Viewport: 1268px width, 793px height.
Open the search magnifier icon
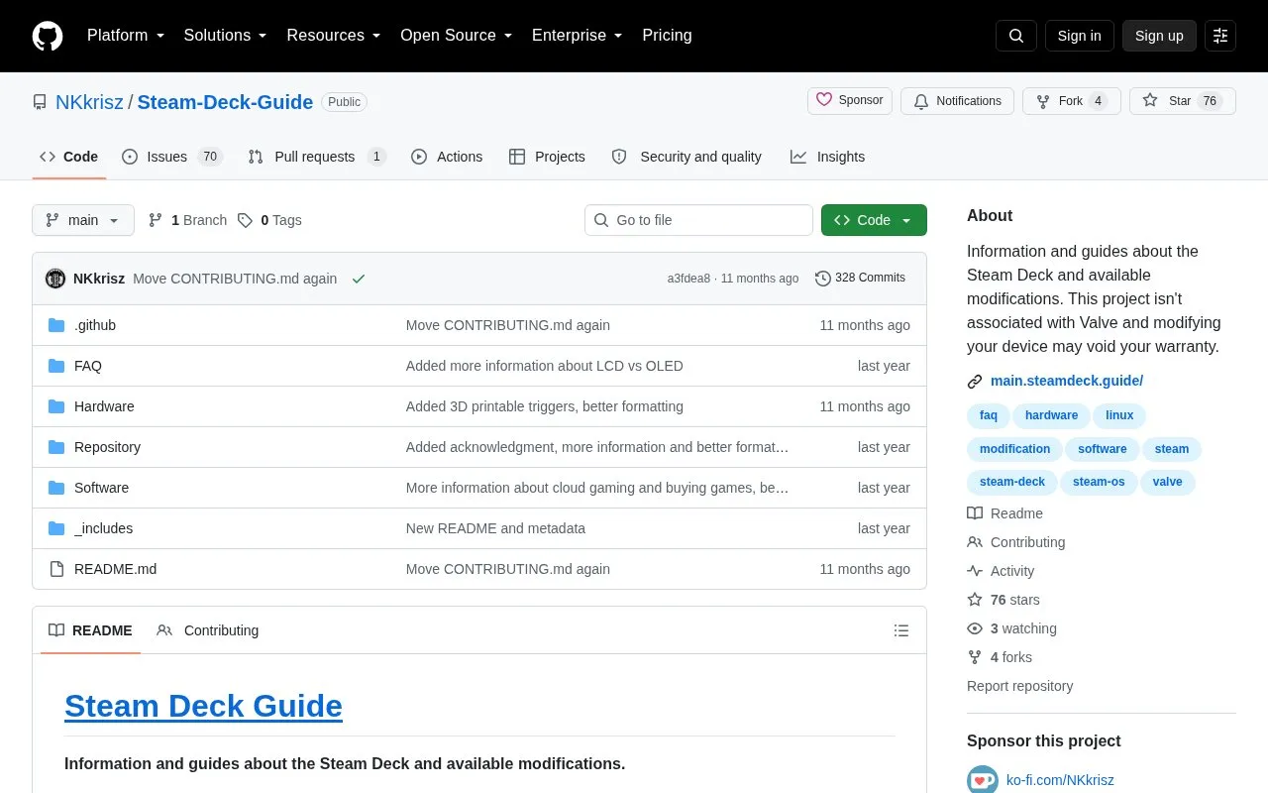(1016, 36)
